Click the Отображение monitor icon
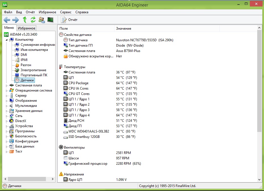Screen dimensions: 264x191 pos(12,101)
